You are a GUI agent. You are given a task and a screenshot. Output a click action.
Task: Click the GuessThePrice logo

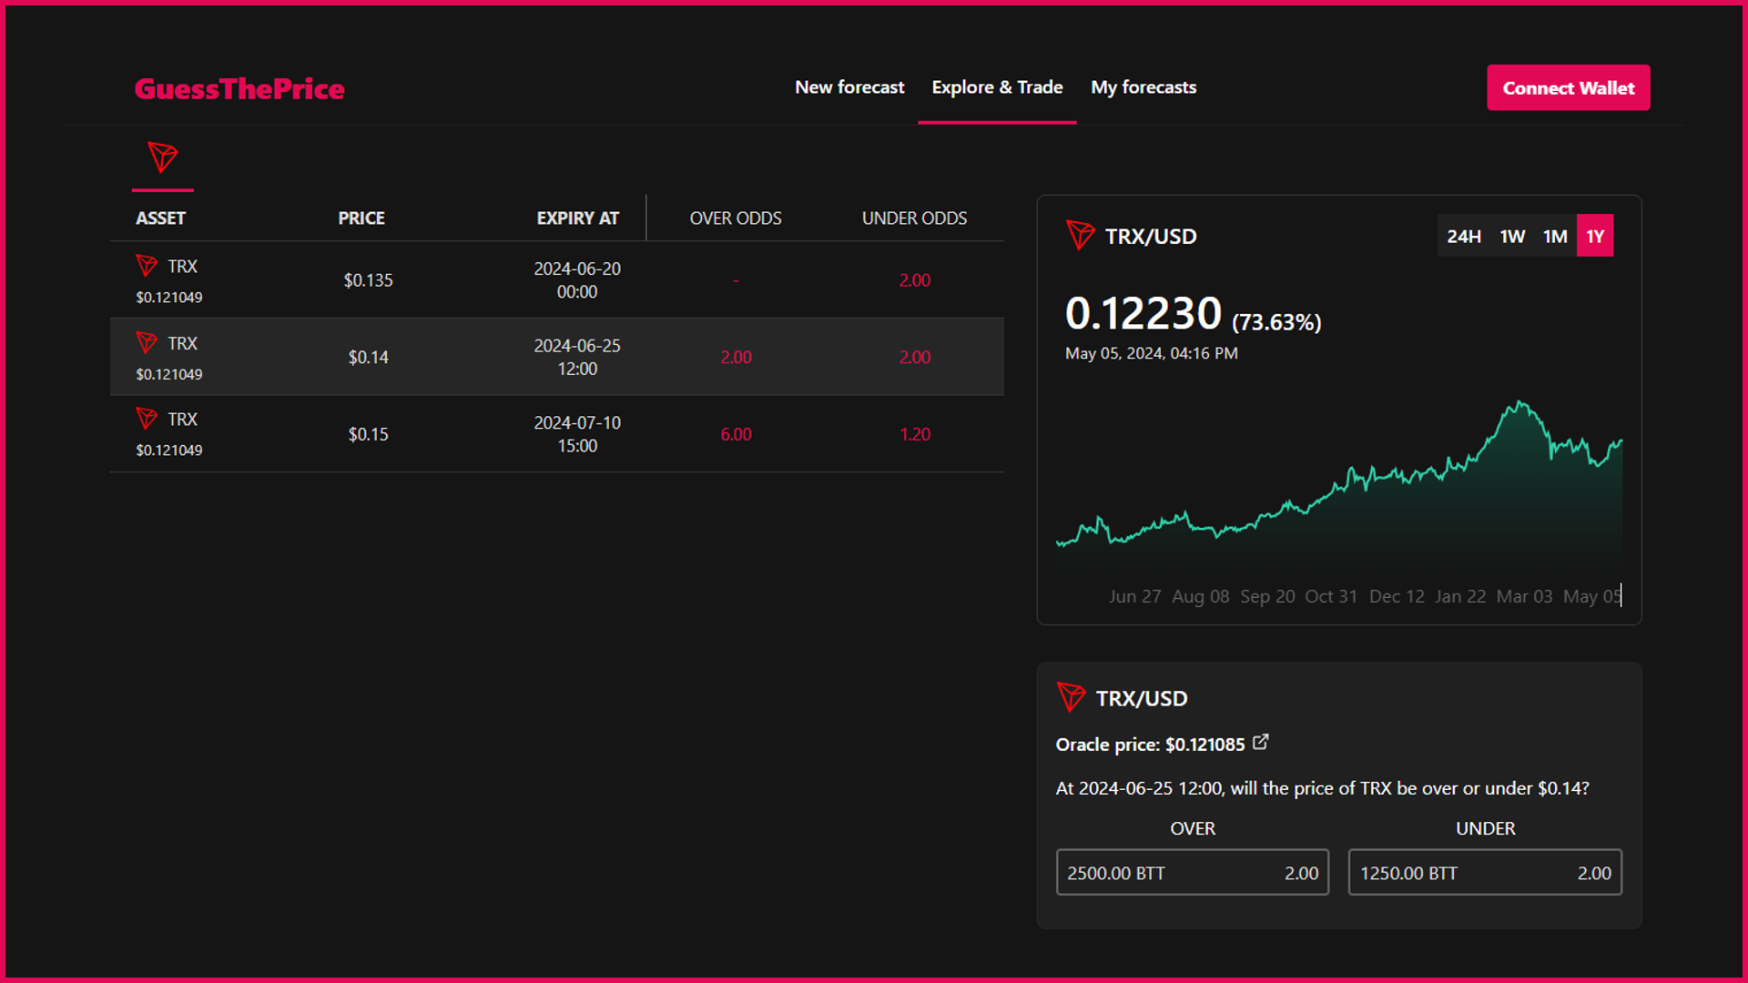[239, 88]
